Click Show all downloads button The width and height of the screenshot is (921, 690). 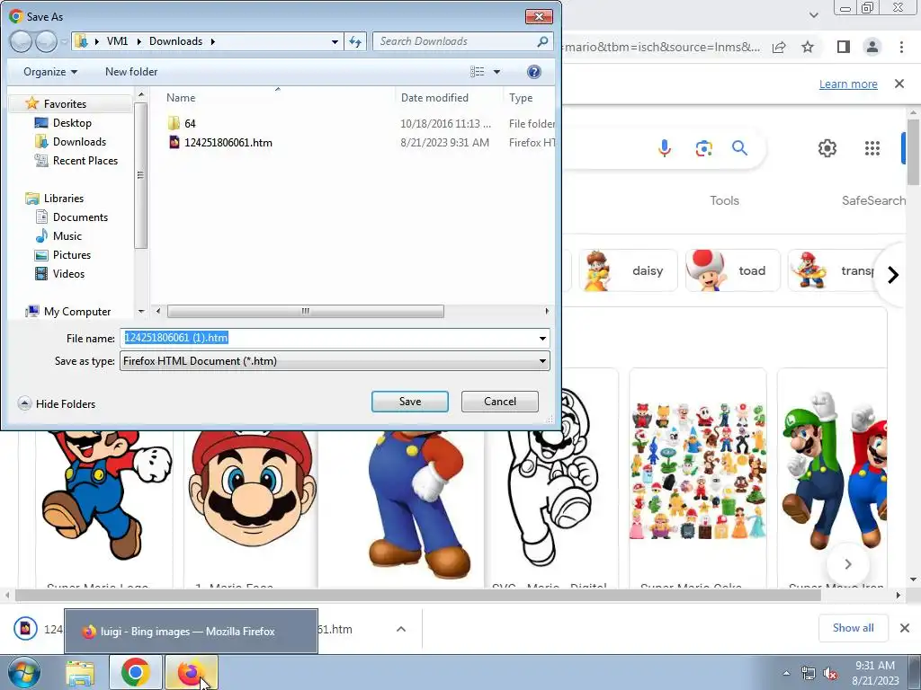[x=853, y=628]
